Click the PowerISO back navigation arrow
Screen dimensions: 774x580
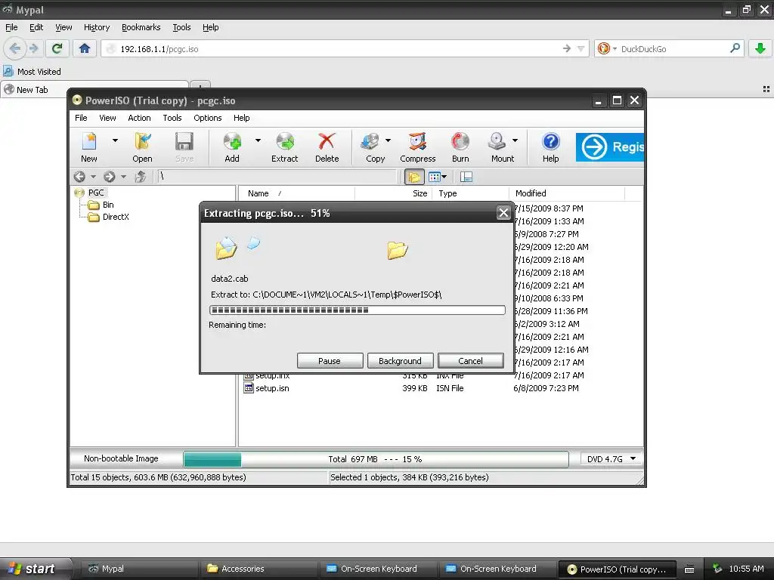(x=79, y=177)
